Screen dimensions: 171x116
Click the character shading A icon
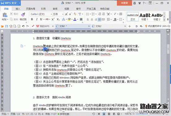point(81,19)
